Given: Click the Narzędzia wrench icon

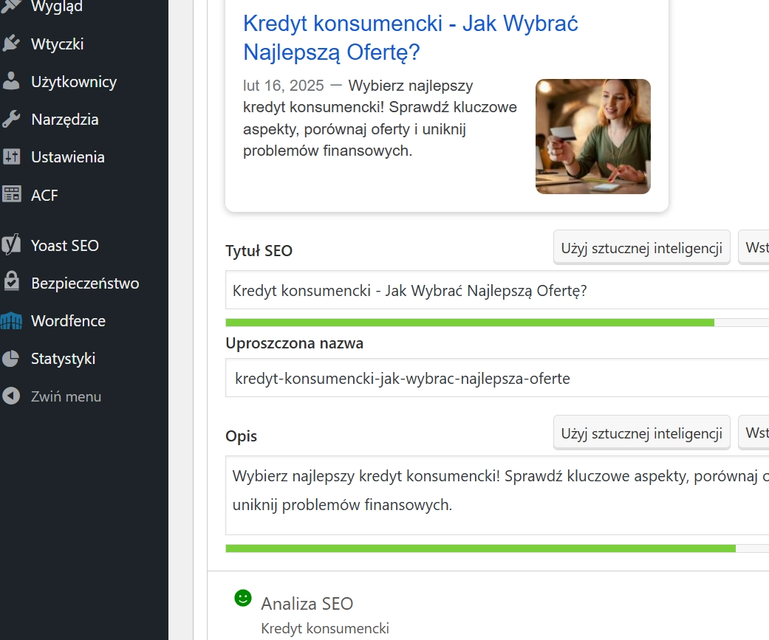Looking at the screenshot, I should (11, 120).
